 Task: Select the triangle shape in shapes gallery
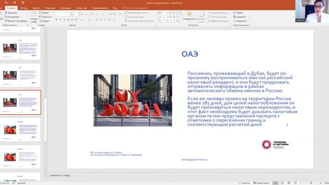click(160, 16)
